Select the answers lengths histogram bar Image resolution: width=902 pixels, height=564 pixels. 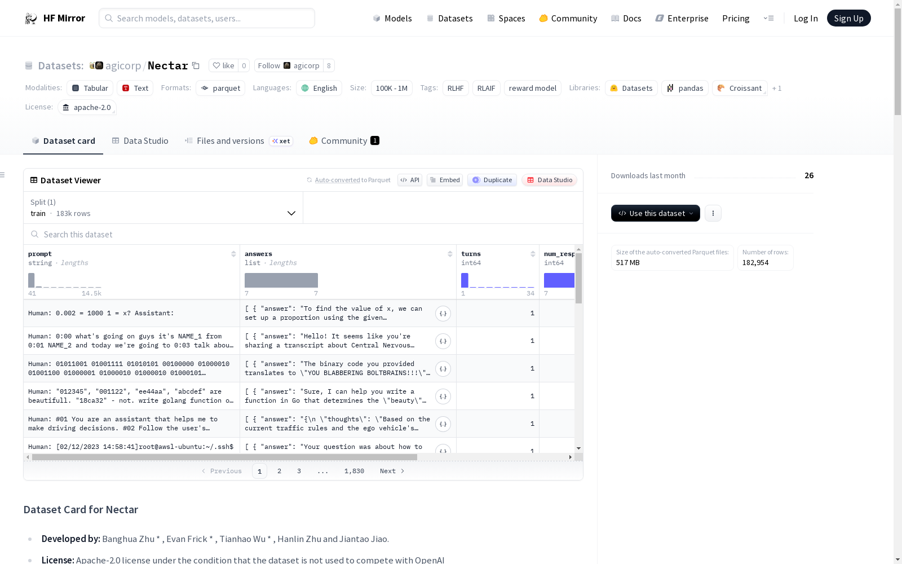(281, 280)
